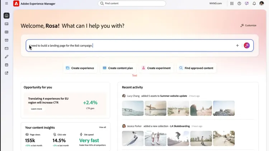269x151 pixels.
Task: Click the 14.5% click rate value
Action: pos(59,141)
